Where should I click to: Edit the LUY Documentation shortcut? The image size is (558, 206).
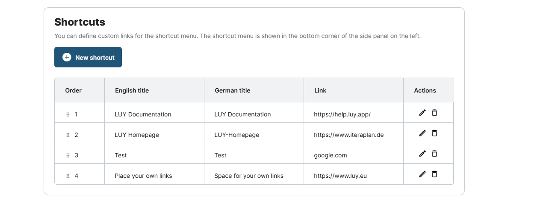coord(422,113)
